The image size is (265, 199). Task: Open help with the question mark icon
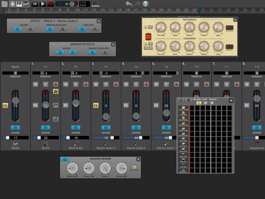tap(145, 4)
